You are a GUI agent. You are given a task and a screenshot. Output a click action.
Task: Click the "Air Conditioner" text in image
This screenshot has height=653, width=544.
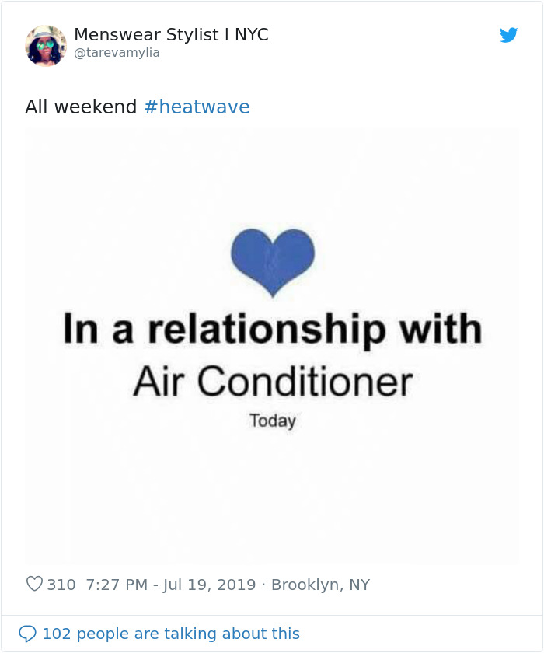tap(272, 382)
